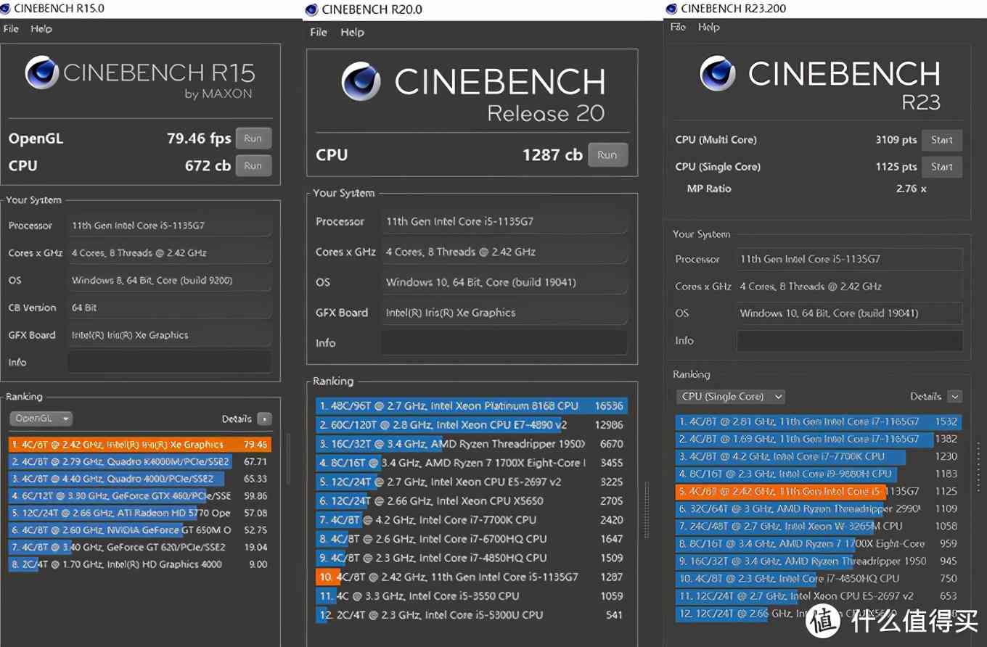Image resolution: width=987 pixels, height=647 pixels.
Task: Click the Cinebench R15.0 title bar icon
Action: [x=7, y=9]
